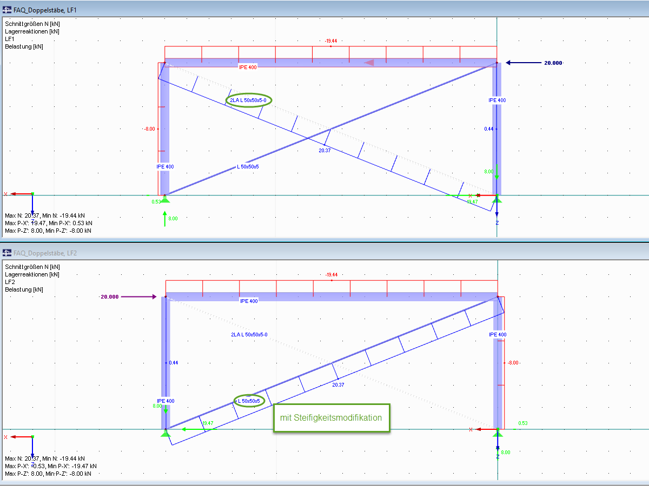
Task: Click the -8.00 column value in LF2
Action: point(513,363)
